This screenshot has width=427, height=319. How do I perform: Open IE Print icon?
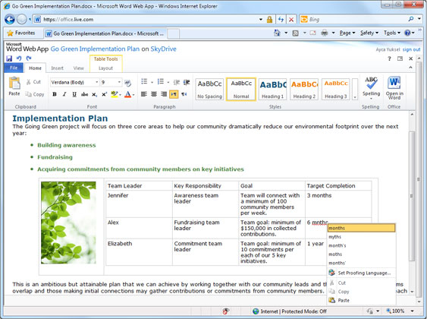[324, 33]
